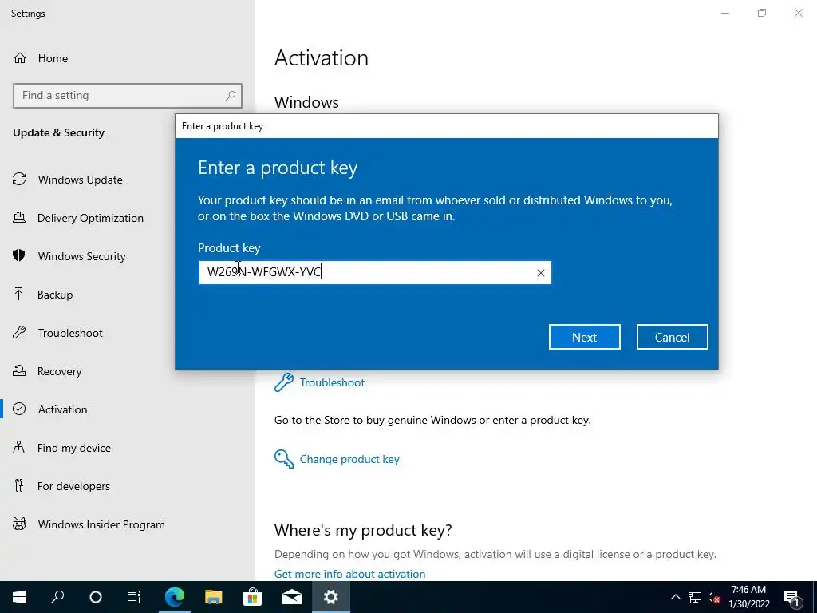Screen dimensions: 817x613
Task: Clear the product key with the X icon
Action: point(541,273)
